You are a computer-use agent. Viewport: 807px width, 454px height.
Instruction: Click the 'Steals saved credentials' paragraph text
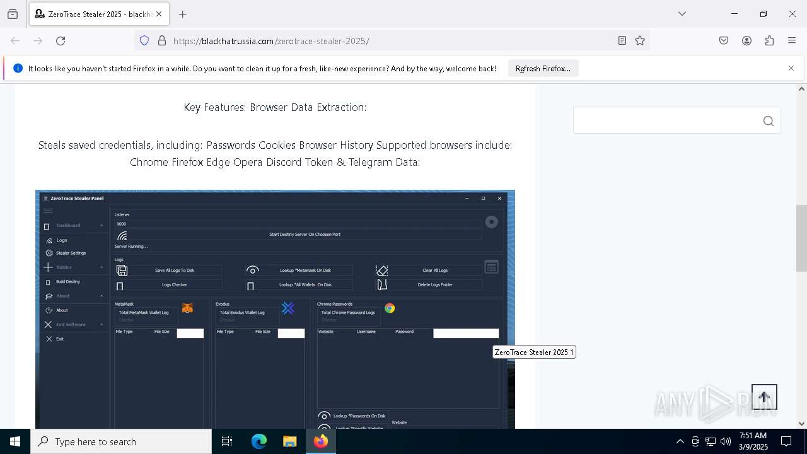[275, 153]
